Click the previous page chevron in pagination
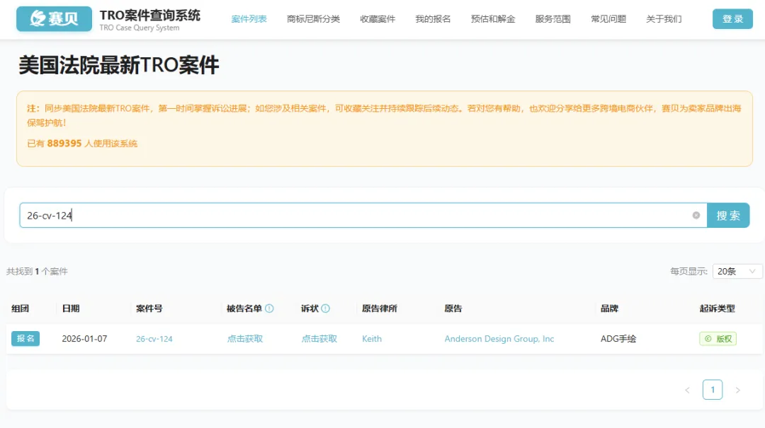The width and height of the screenshot is (765, 428). coord(686,389)
